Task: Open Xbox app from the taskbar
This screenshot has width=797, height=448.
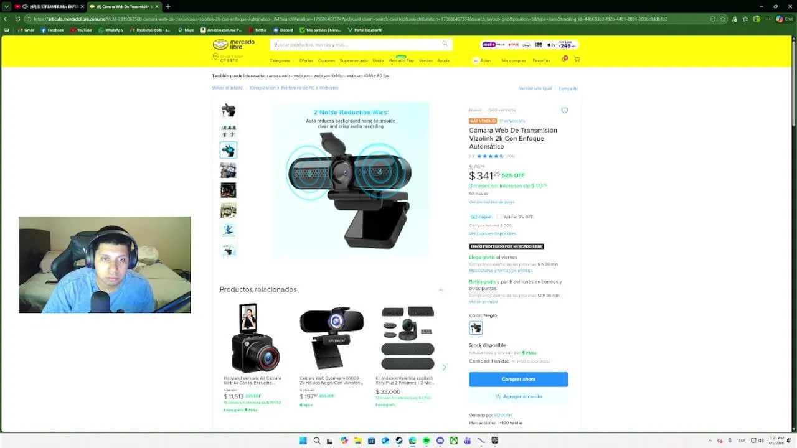Action: pos(453,441)
